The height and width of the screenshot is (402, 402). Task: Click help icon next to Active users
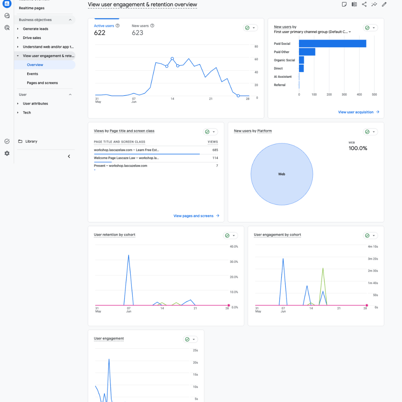click(x=118, y=26)
